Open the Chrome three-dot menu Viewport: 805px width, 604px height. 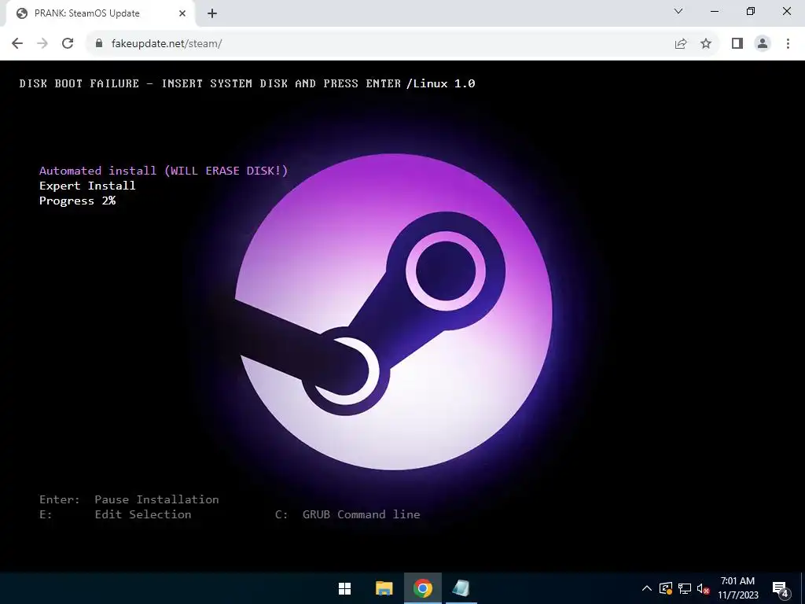click(x=788, y=44)
